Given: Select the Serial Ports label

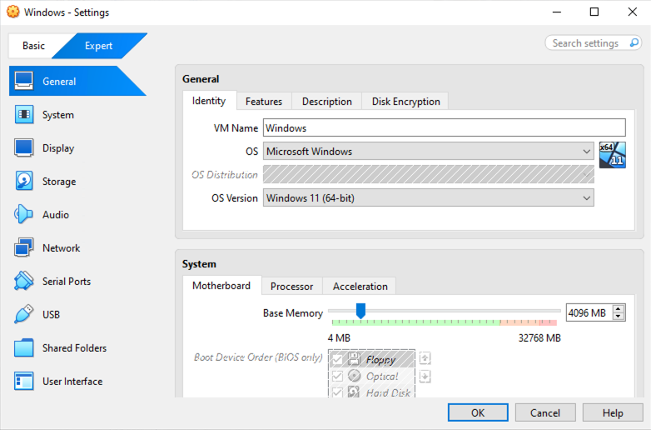Looking at the screenshot, I should 67,282.
